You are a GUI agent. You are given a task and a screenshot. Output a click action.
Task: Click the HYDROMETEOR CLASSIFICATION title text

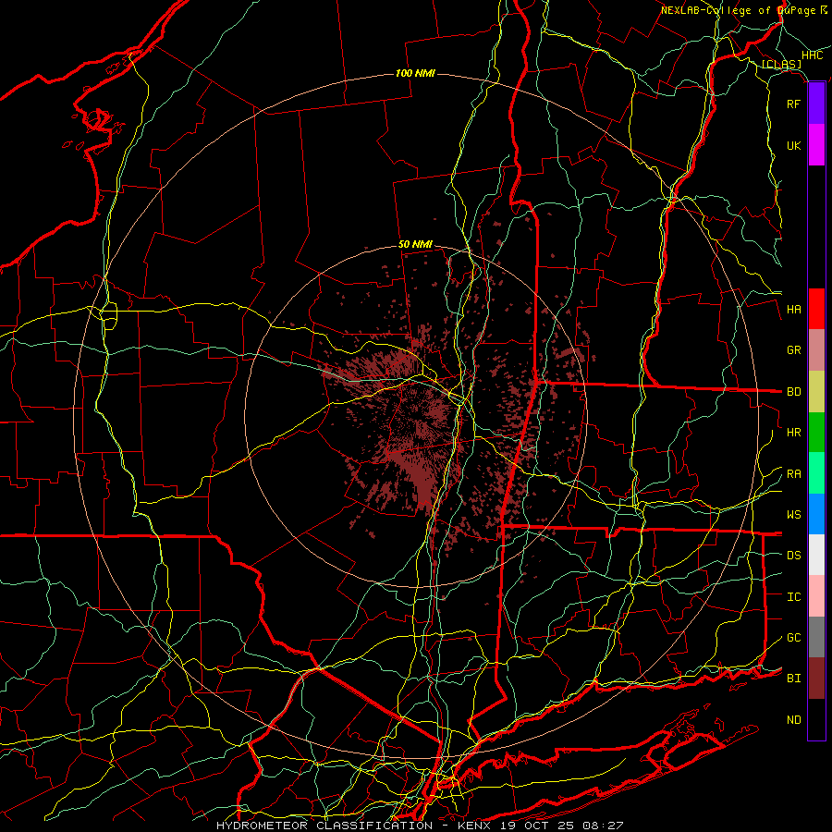(324, 826)
